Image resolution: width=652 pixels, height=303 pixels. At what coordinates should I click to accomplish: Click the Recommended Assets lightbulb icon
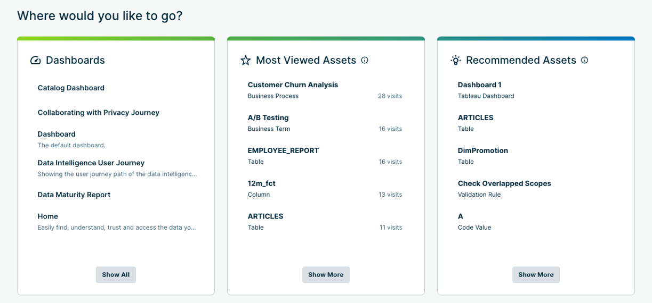point(455,61)
